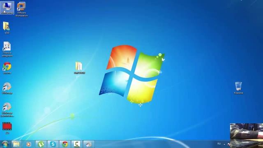Select the Chrome desktop shortcut
This screenshot has width=263, height=148.
[x=7, y=68]
